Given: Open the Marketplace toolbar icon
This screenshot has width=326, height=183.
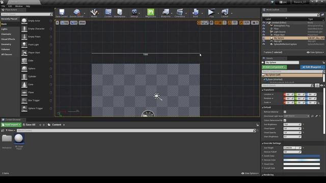Looking at the screenshot, I should (120, 12).
